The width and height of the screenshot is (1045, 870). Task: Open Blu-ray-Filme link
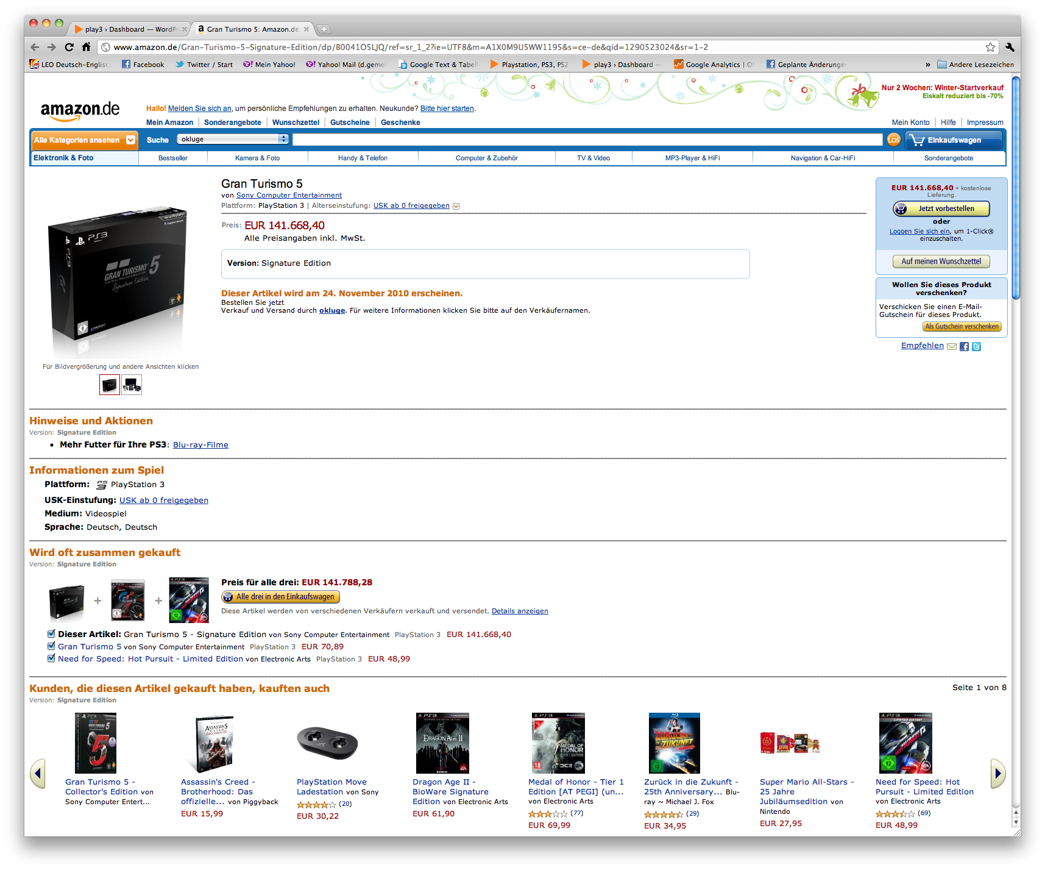coord(200,444)
